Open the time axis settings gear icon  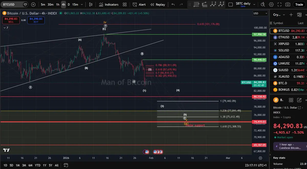click(260, 158)
